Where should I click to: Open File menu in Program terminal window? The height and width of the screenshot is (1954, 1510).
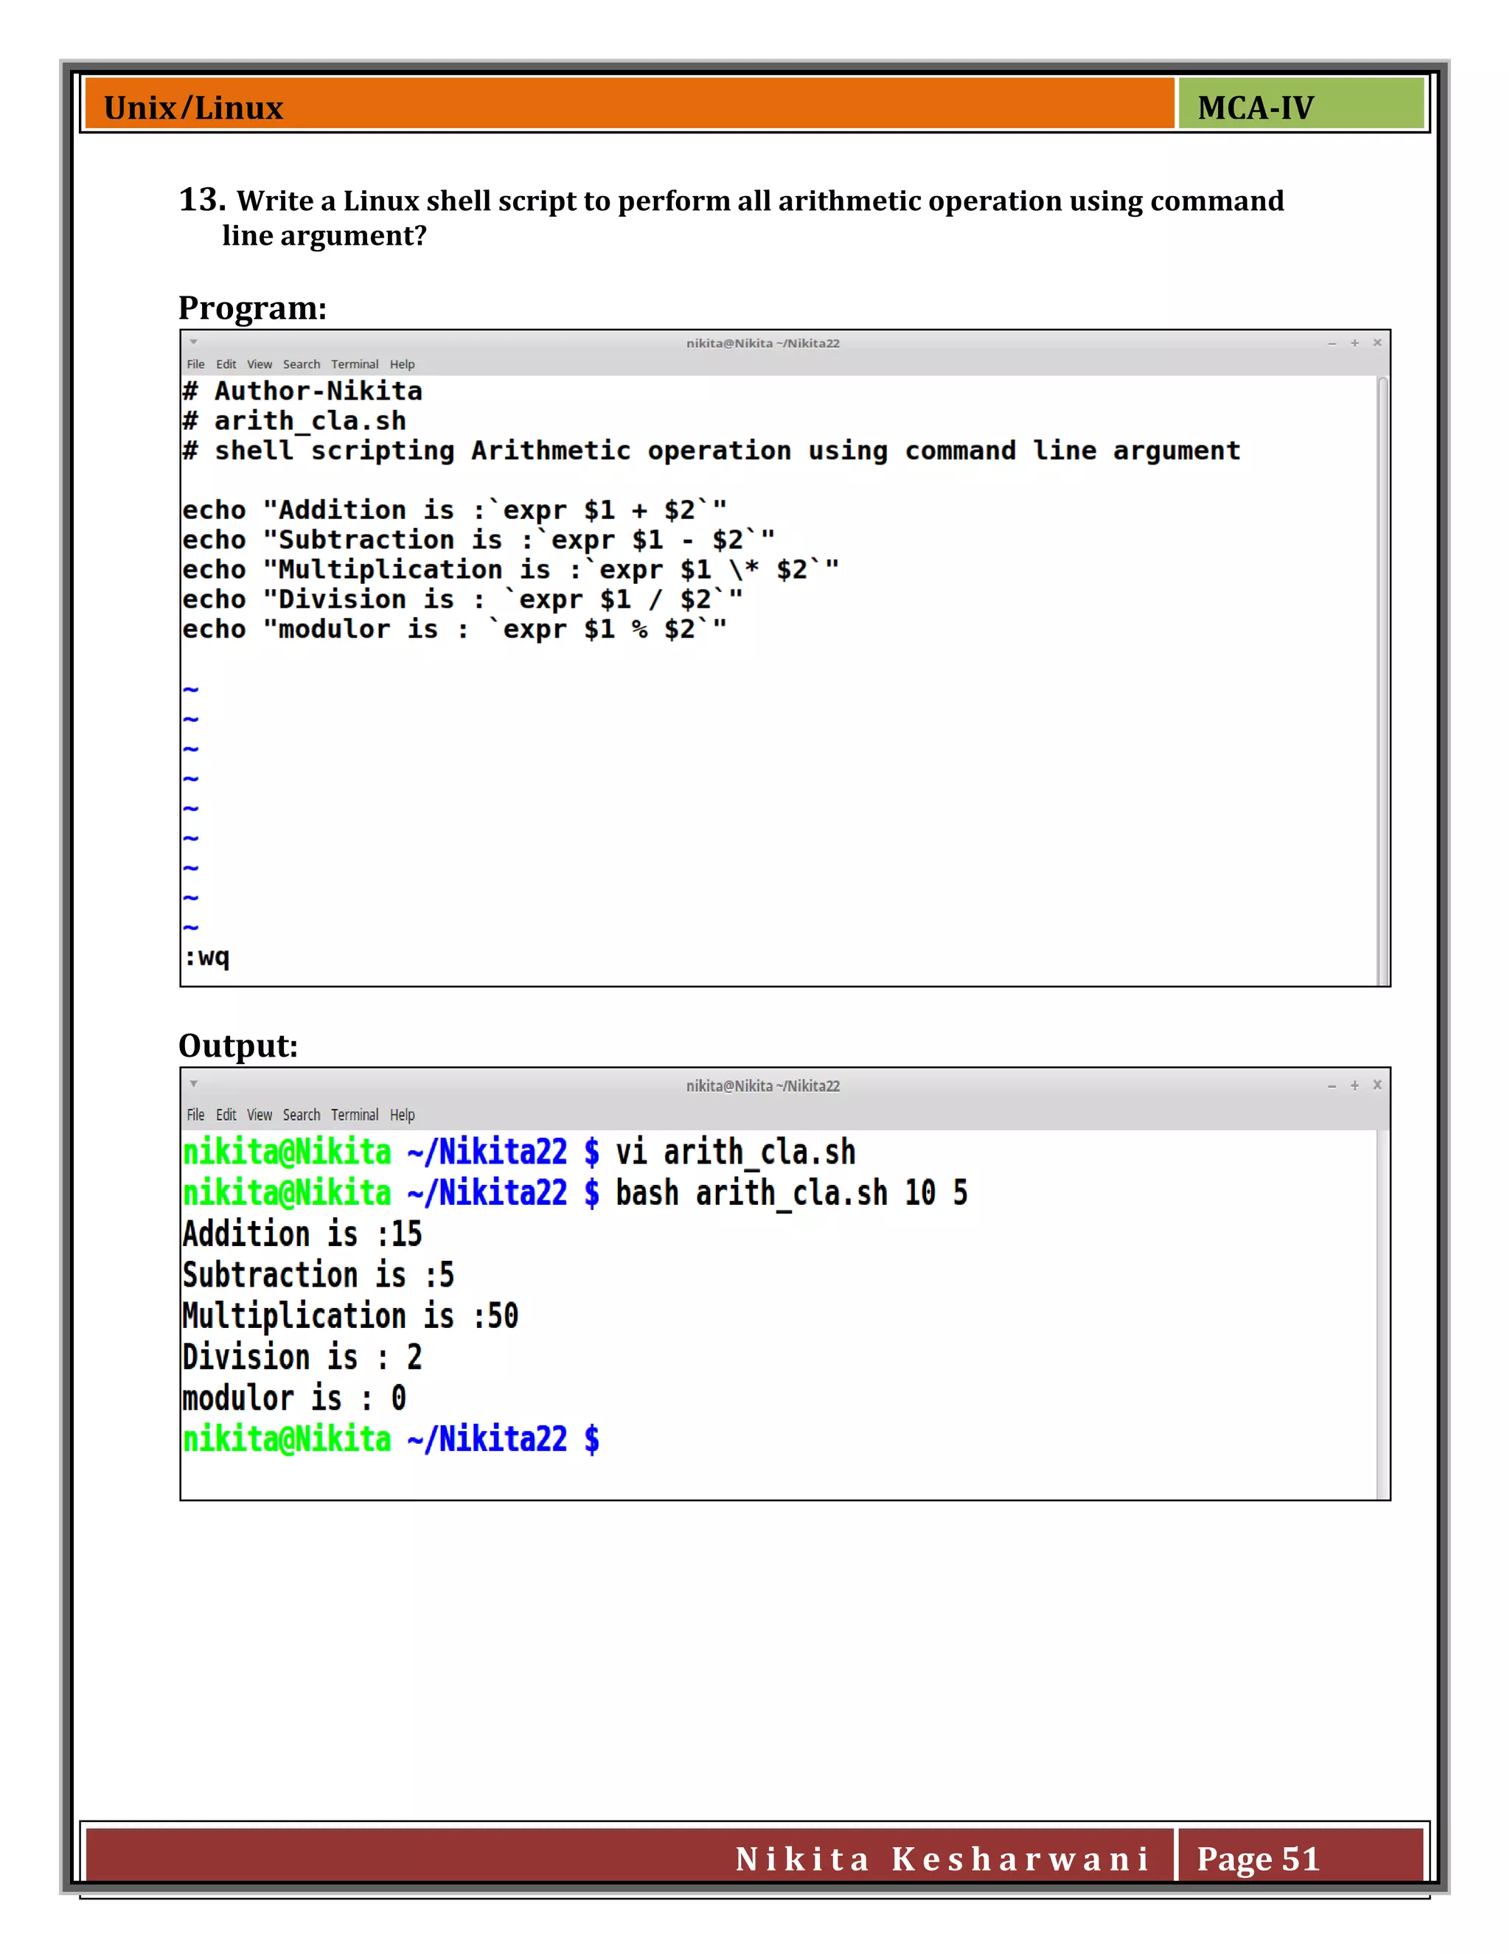tap(195, 364)
